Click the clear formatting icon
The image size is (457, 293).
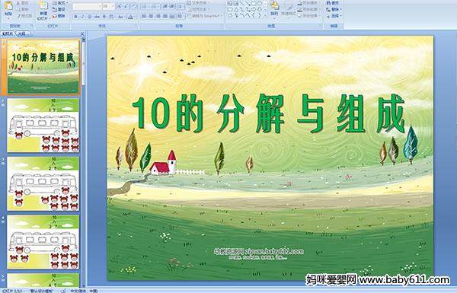pyautogui.click(x=133, y=6)
